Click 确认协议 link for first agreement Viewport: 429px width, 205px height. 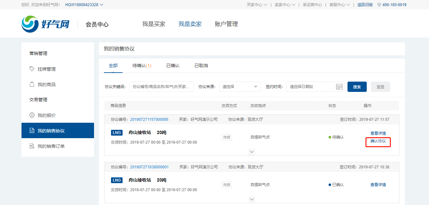(x=378, y=141)
